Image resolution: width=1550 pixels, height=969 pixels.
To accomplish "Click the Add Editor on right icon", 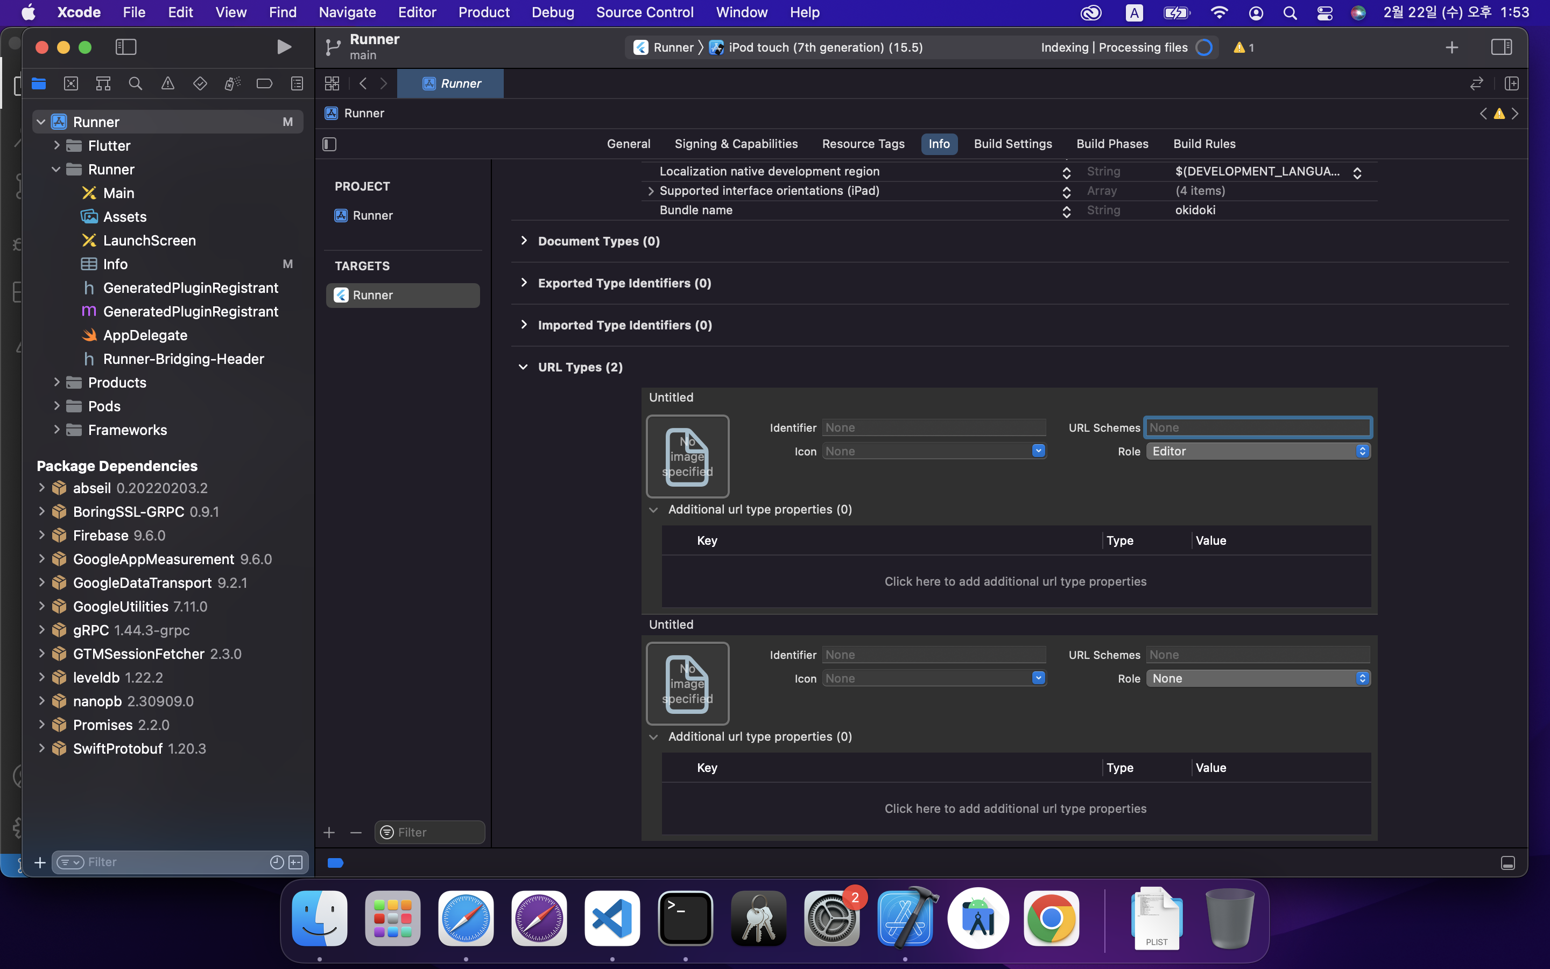I will point(1512,83).
